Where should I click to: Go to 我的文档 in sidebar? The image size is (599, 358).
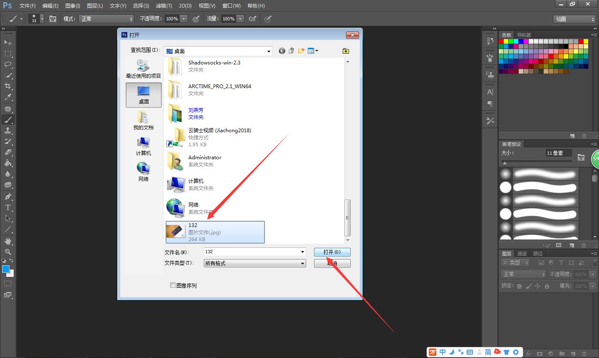click(144, 121)
